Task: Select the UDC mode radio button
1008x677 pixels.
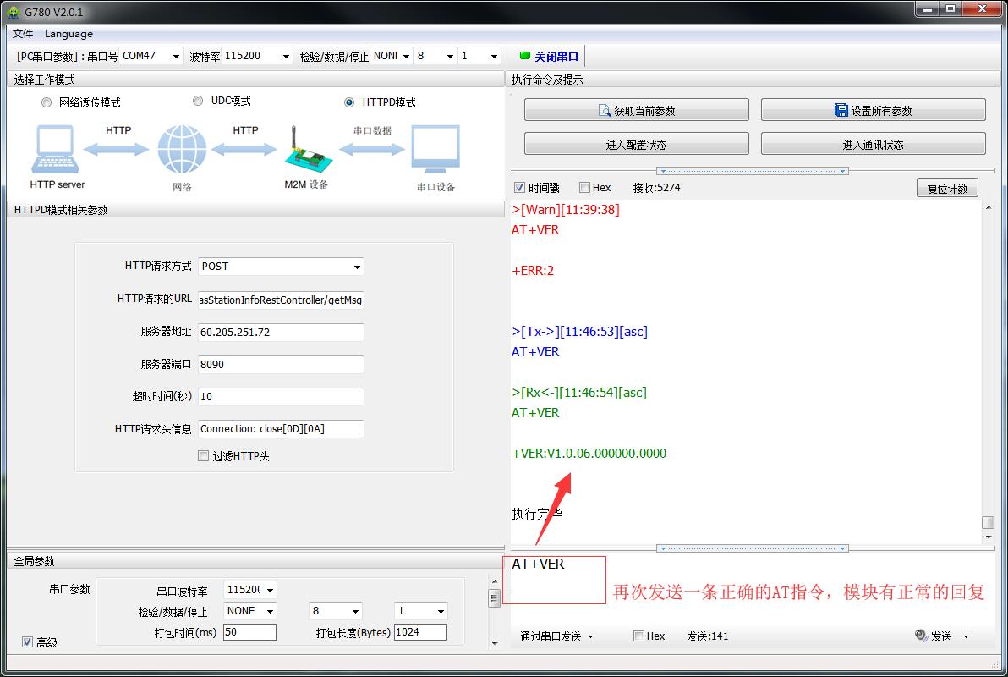Action: [x=198, y=101]
